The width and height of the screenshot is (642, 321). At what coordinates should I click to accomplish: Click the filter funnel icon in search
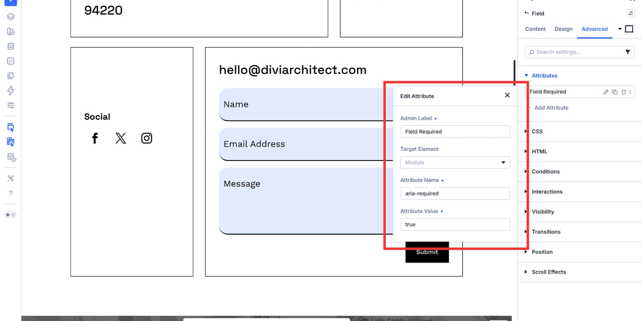click(628, 52)
